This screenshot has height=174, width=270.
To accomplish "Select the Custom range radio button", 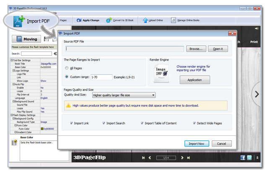I will pos(67,76).
